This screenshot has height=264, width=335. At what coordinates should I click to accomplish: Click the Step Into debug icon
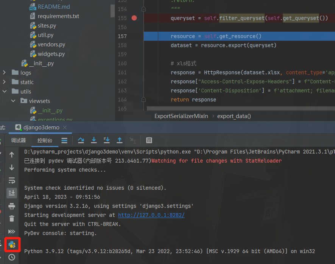[x=94, y=140]
